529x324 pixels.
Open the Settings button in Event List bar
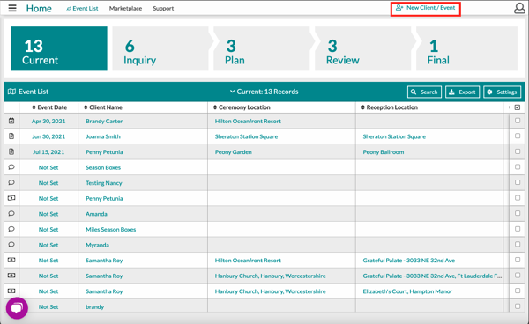point(503,92)
